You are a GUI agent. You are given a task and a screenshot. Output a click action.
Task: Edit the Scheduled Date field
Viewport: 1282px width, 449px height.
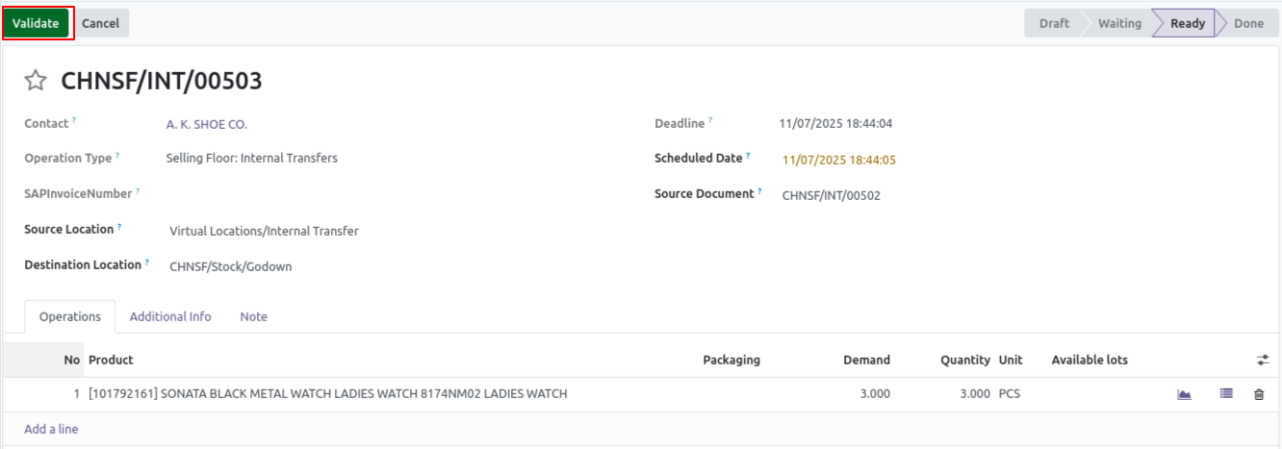pyautogui.click(x=838, y=160)
